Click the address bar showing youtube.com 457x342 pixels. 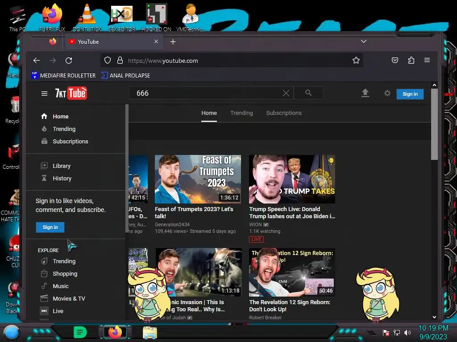[232, 61]
